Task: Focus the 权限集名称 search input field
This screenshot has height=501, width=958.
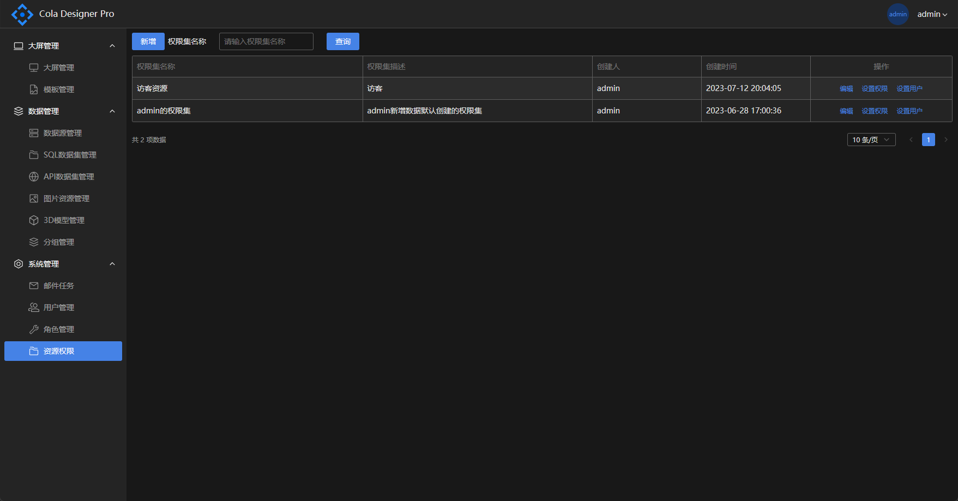Action: [x=266, y=41]
